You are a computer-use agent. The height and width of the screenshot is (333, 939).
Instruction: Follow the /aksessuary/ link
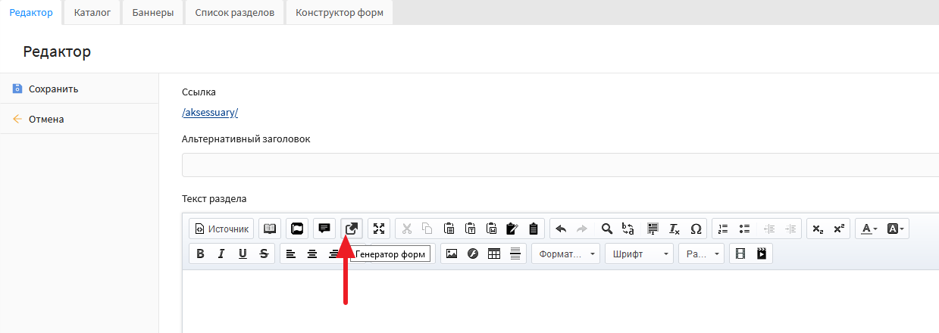[210, 113]
